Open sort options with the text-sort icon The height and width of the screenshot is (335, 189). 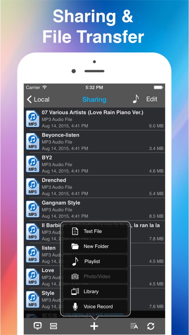[x=134, y=326]
